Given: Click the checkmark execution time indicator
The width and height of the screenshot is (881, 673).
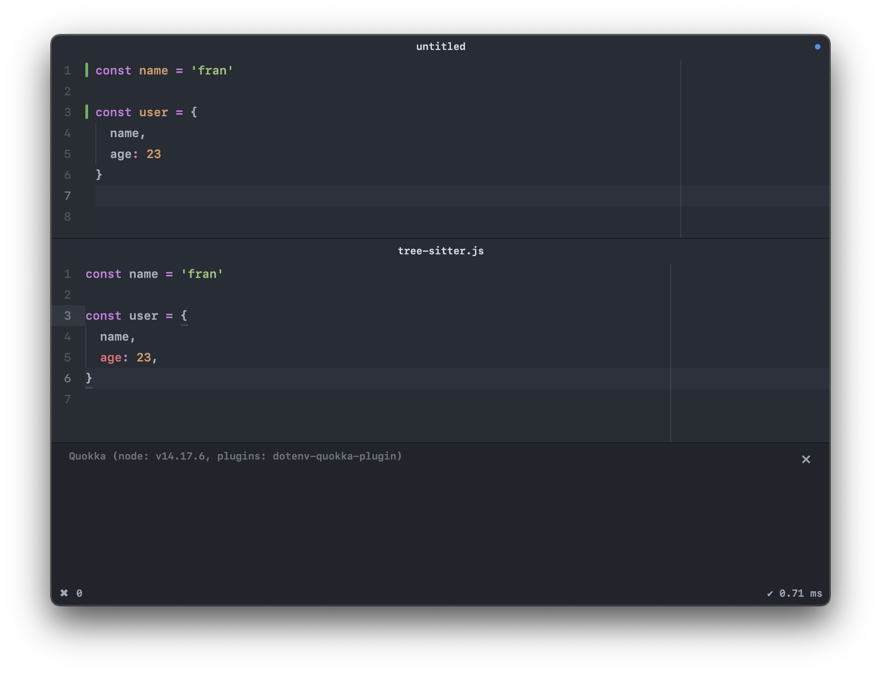Looking at the screenshot, I should 770,593.
